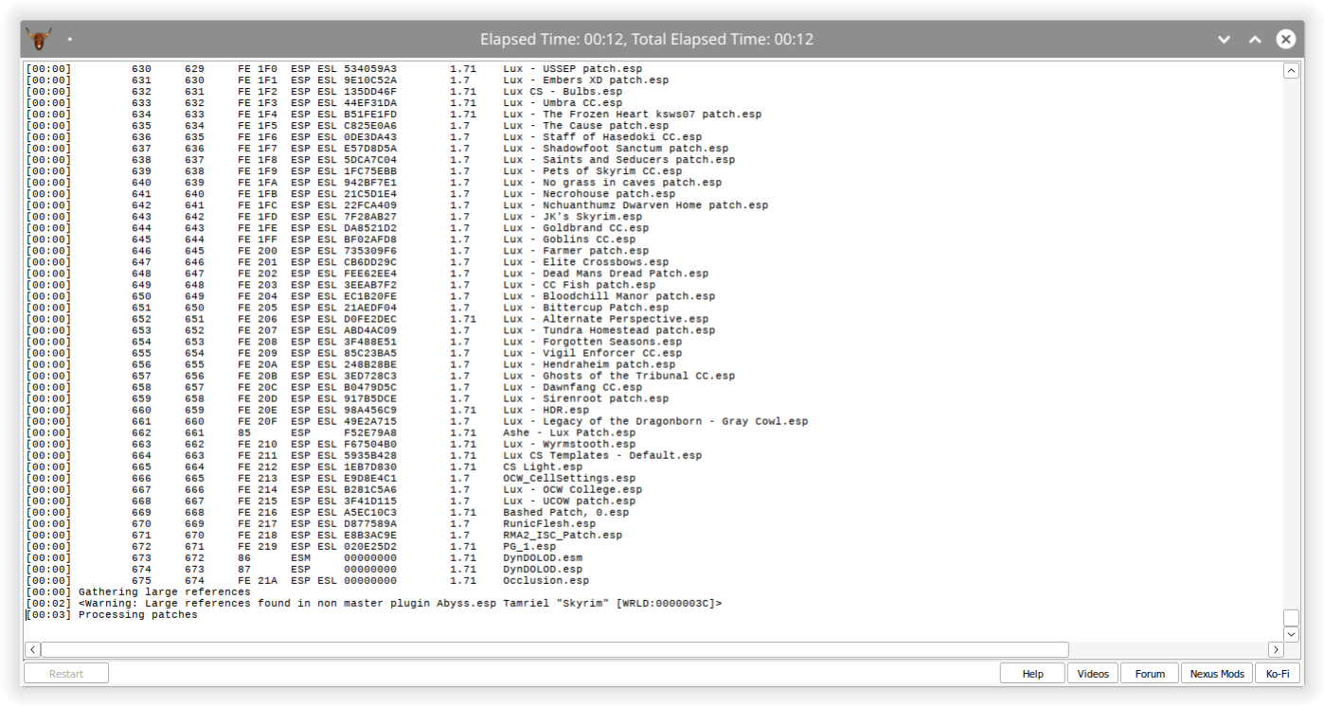Click the horizontal scrollbar right arrow
The height and width of the screenshot is (706, 1324).
pyautogui.click(x=1275, y=649)
